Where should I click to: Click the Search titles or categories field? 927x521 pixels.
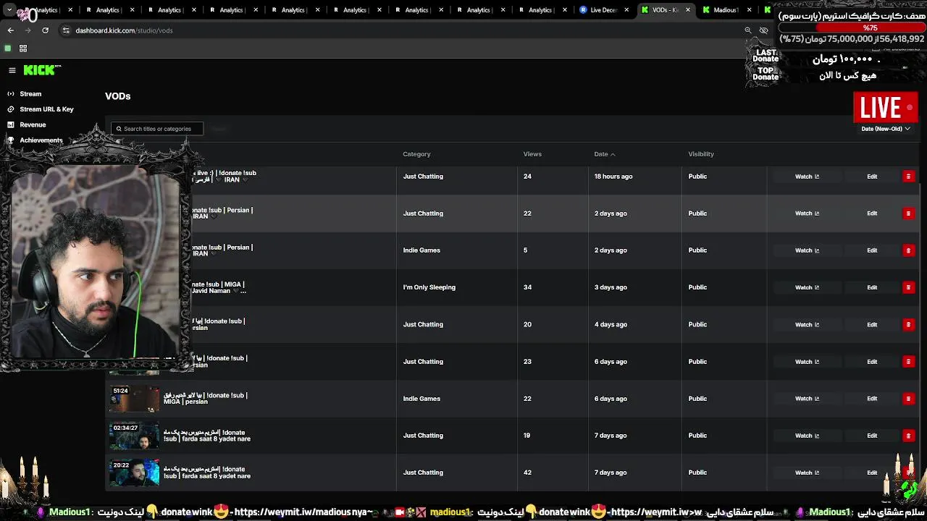click(157, 129)
